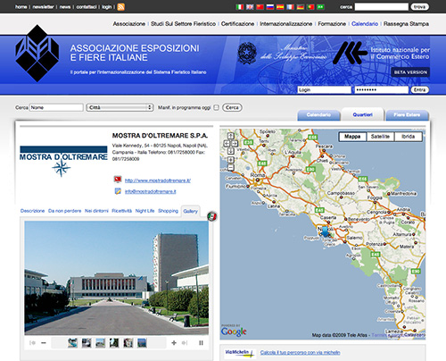This screenshot has height=361, width=446.
Task: Pan the map left with the arrow
Action: 227,144
